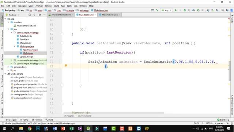The image size is (234, 132).
Task: Open the File menu
Action: tap(3, 6)
